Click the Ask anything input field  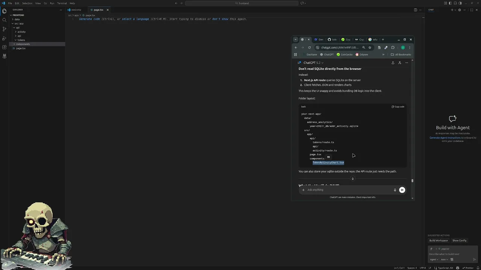348,190
